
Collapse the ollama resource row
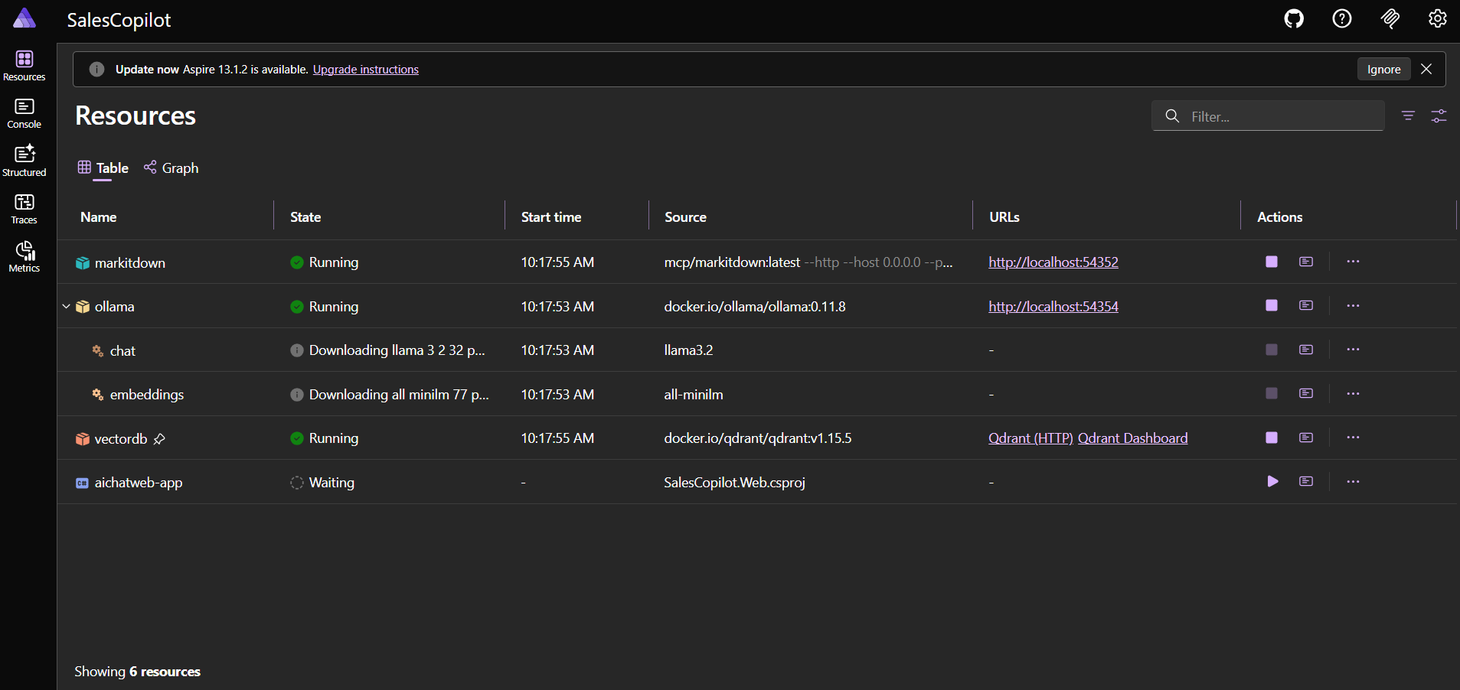point(66,306)
